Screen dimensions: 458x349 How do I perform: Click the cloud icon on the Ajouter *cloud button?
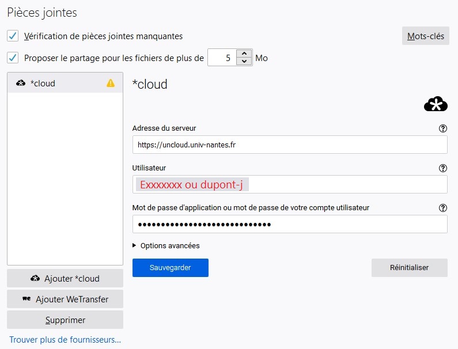[x=35, y=279]
